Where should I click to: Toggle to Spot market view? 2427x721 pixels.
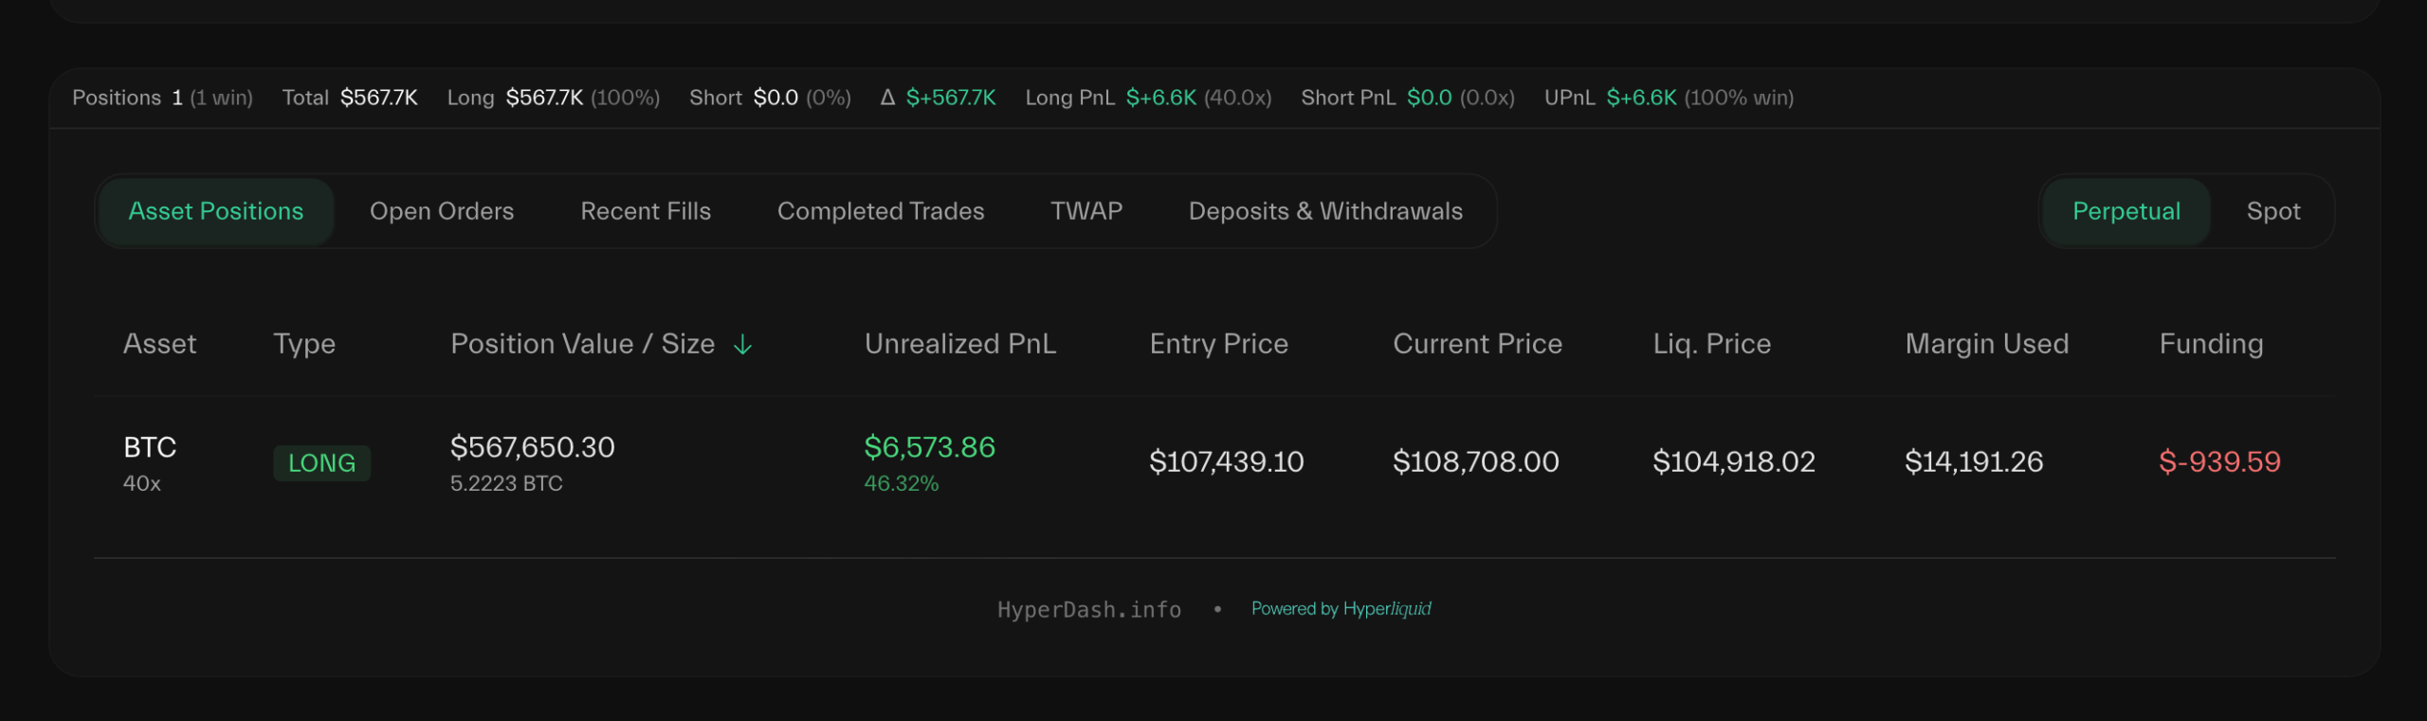(2272, 211)
